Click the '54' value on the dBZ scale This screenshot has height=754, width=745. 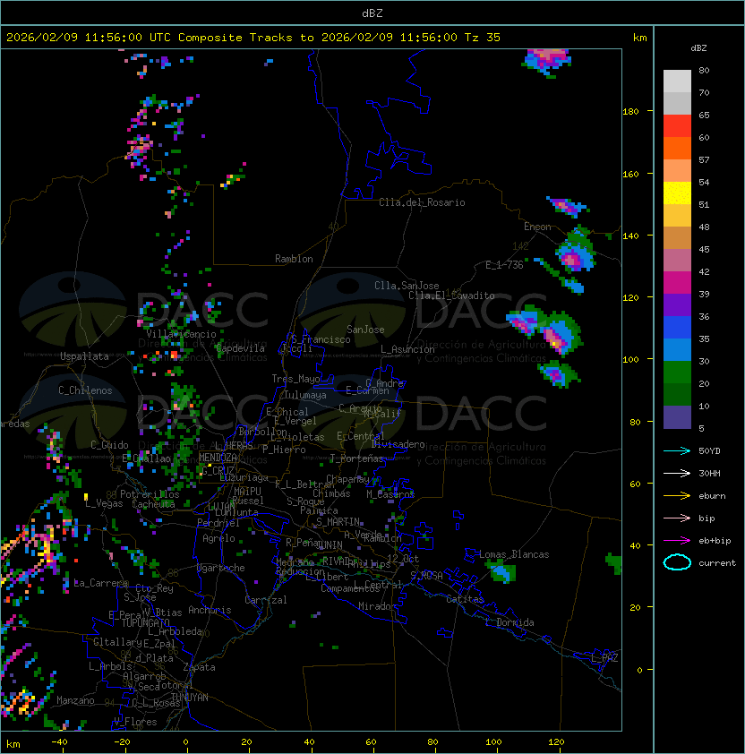coord(704,183)
